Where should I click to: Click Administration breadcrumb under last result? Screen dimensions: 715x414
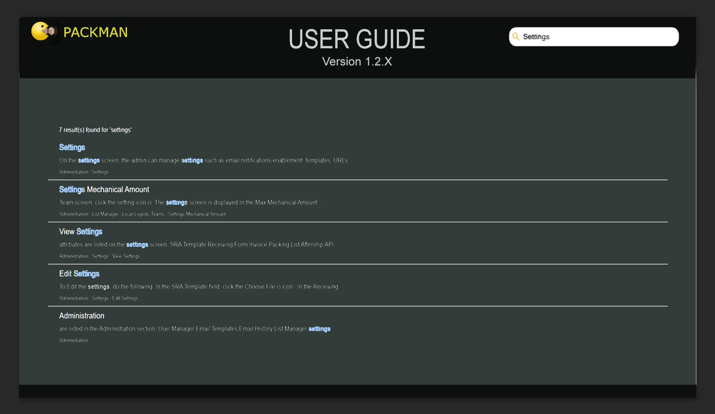[x=73, y=340]
